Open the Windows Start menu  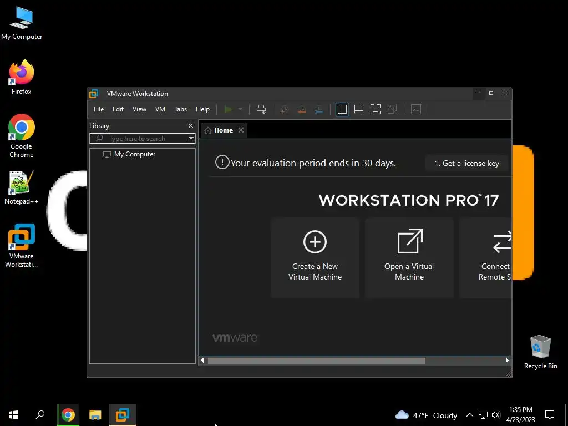[13, 415]
